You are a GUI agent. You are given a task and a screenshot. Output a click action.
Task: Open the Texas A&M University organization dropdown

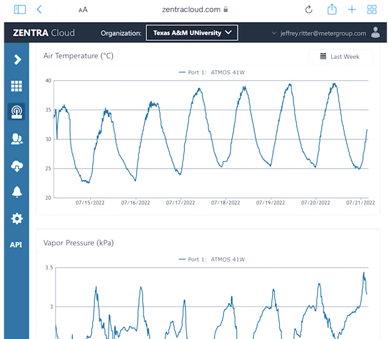click(192, 33)
